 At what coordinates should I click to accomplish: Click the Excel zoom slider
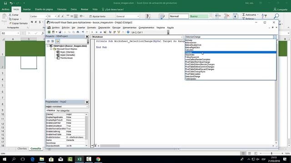[271, 153]
